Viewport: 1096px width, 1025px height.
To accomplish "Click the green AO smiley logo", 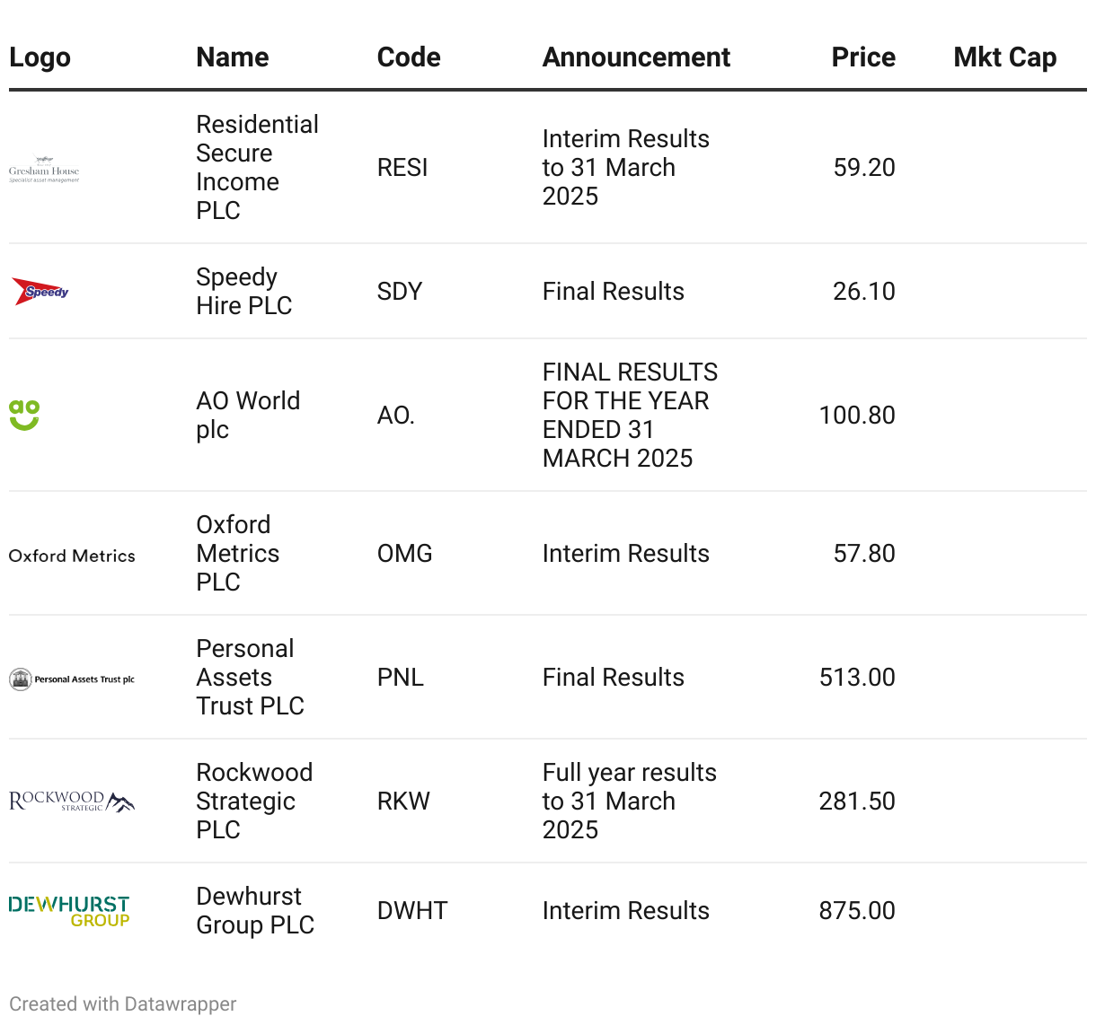I will tap(24, 415).
